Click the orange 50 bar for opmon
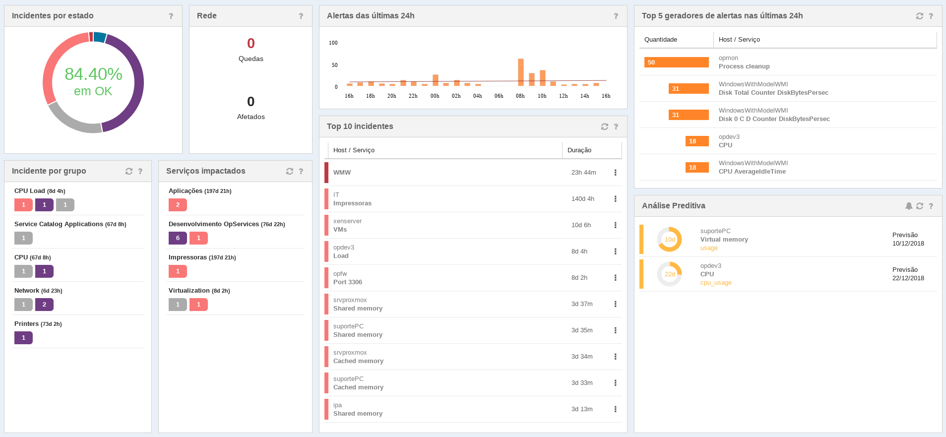The image size is (946, 437). [677, 62]
